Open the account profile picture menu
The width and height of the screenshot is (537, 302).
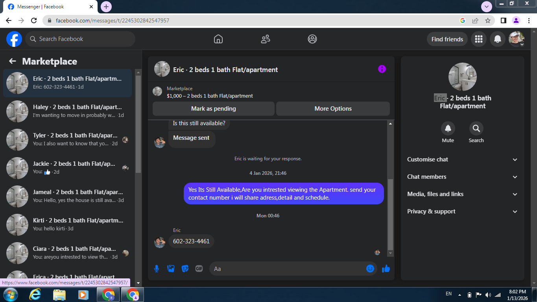click(x=517, y=39)
